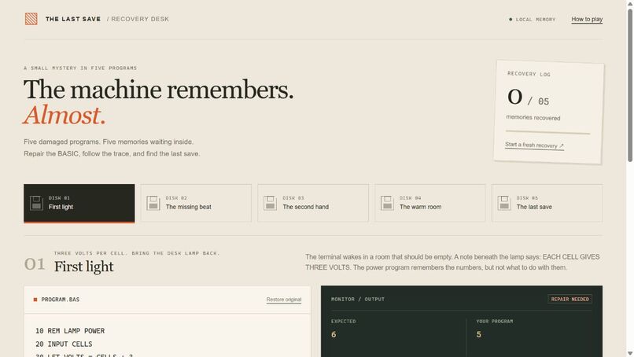This screenshot has width=634, height=357.
Task: Click The Last Save striped logo icon
Action: (x=31, y=19)
